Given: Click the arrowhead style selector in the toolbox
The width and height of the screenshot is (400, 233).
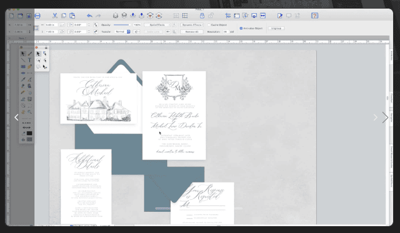Looking at the screenshot, I should click(26, 127).
